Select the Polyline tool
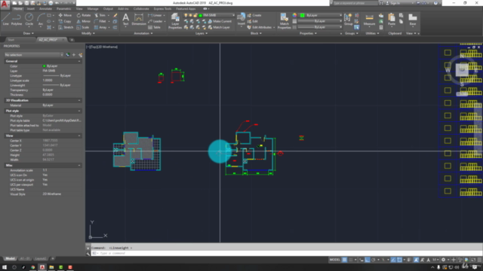Screen dimensions: 483x271 tap(17, 20)
